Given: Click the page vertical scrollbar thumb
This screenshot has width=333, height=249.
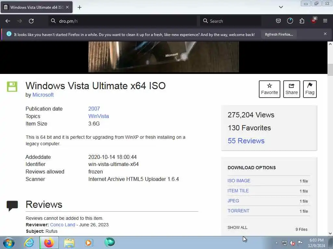Looking at the screenshot, I should click(330, 70).
